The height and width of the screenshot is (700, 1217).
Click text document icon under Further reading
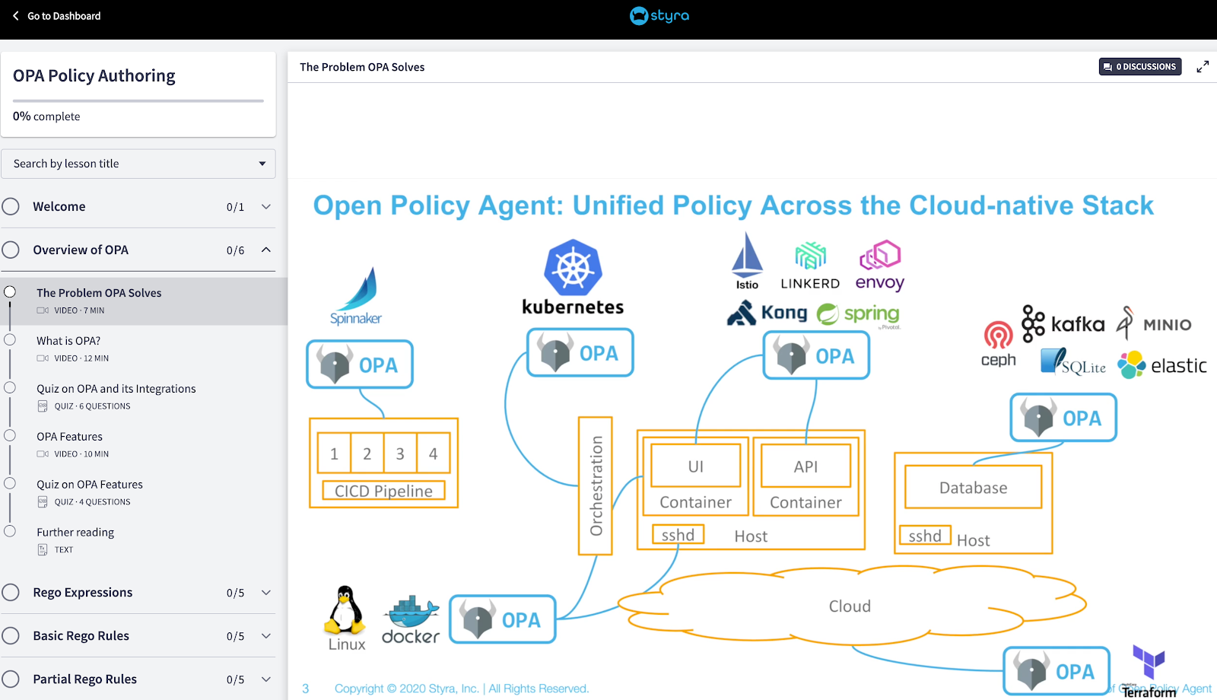click(x=43, y=550)
